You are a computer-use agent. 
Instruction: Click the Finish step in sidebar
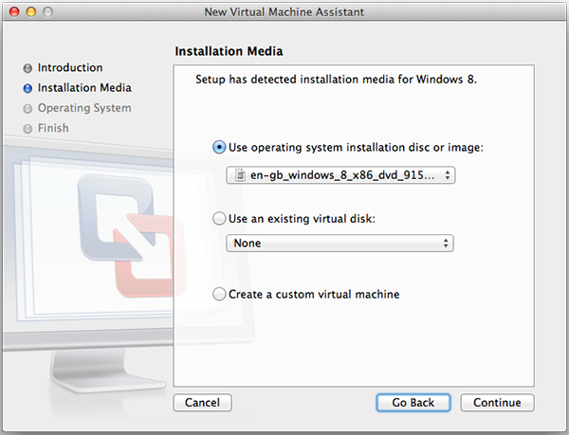(x=53, y=128)
